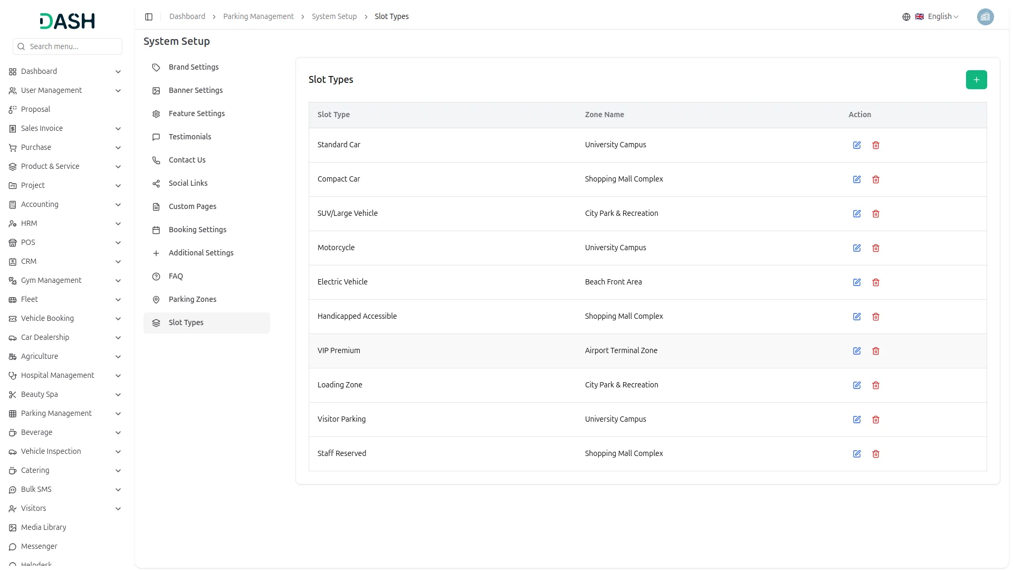Edit the Standard Car slot type
Image resolution: width=1013 pixels, height=570 pixels.
(x=857, y=145)
